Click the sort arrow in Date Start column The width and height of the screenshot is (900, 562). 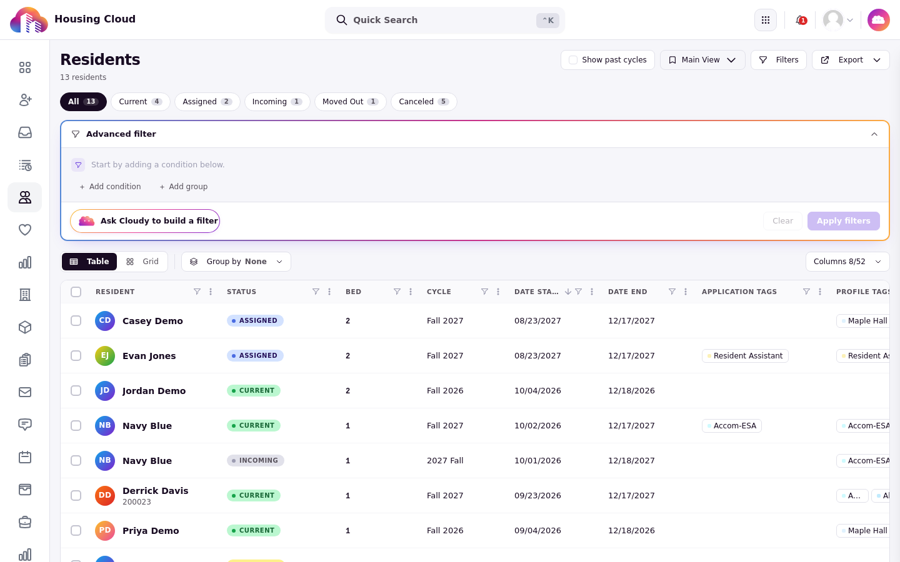point(568,292)
